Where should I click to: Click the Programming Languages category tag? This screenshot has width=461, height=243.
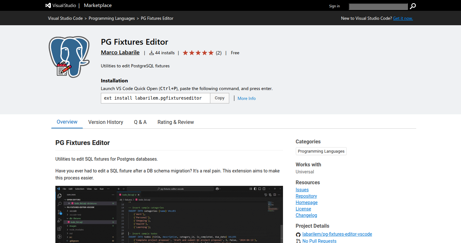point(321,151)
